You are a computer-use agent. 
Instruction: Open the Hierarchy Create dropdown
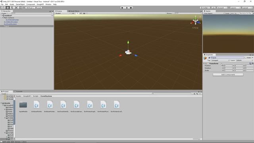pyautogui.click(x=4, y=13)
